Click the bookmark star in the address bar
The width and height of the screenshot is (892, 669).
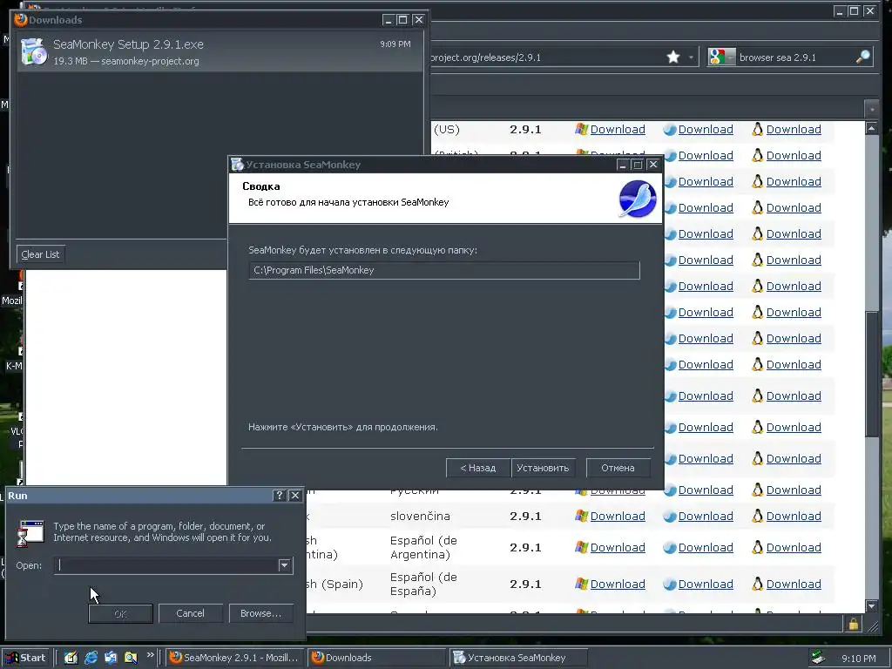point(673,57)
